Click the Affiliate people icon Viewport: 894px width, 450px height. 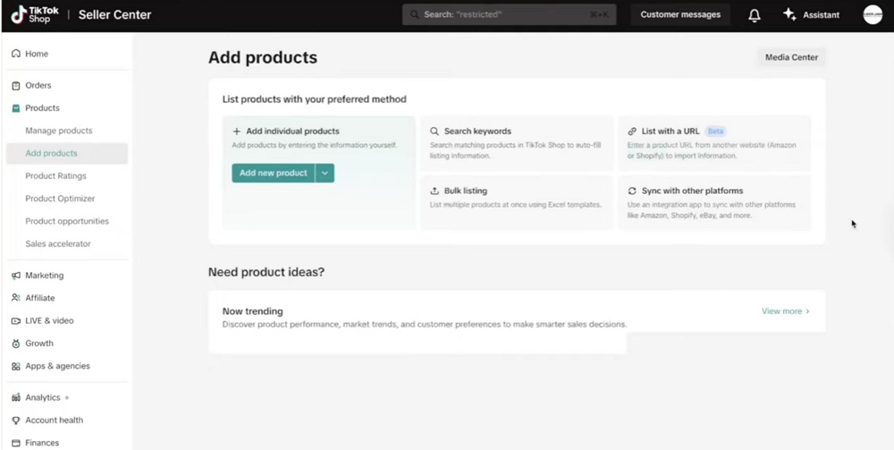coord(16,298)
